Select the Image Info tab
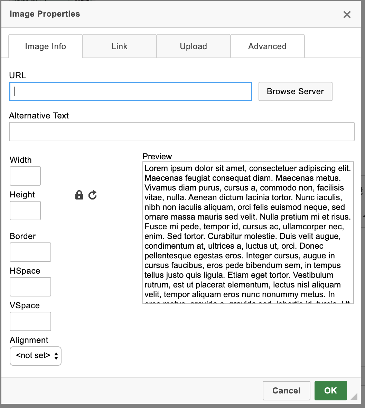The image size is (365, 408). (x=45, y=46)
